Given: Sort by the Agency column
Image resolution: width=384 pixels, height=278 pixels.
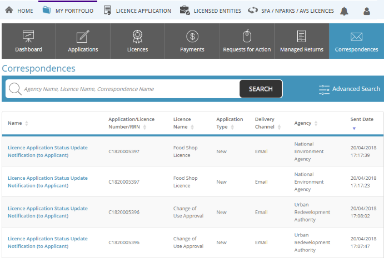Looking at the screenshot, I should [316, 123].
